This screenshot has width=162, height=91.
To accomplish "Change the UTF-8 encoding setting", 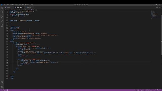I will point(148,90).
